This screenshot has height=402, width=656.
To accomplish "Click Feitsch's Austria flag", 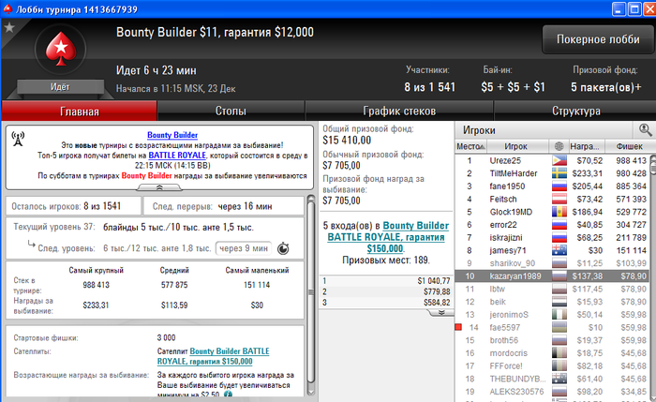I will (x=559, y=199).
